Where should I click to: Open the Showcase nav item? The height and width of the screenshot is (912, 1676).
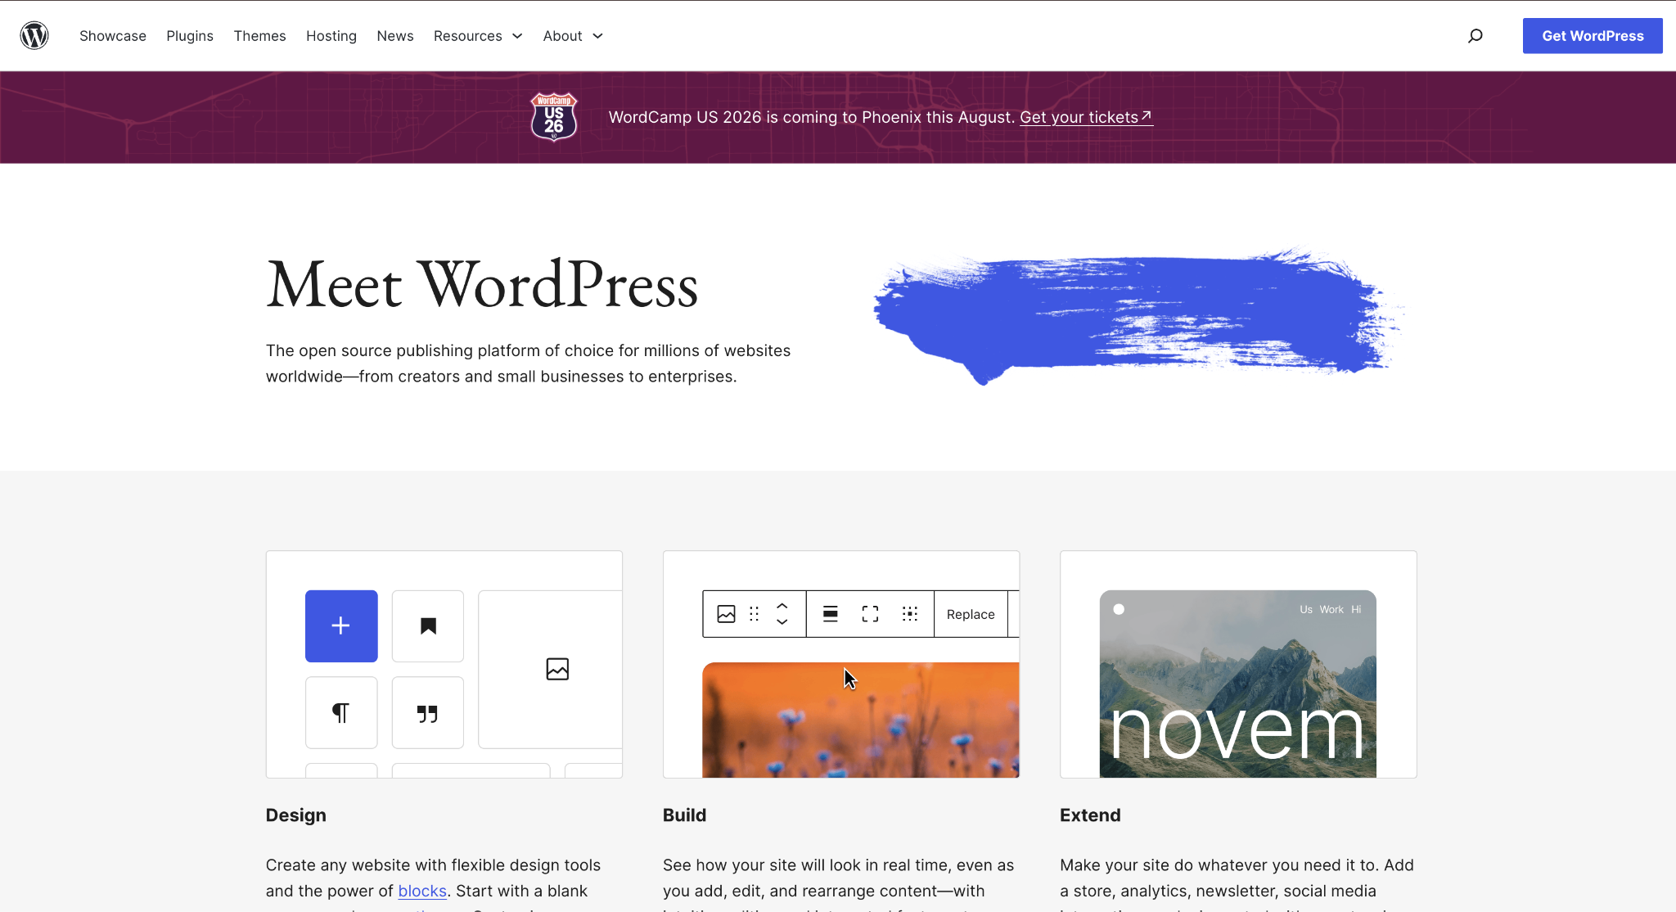click(113, 36)
